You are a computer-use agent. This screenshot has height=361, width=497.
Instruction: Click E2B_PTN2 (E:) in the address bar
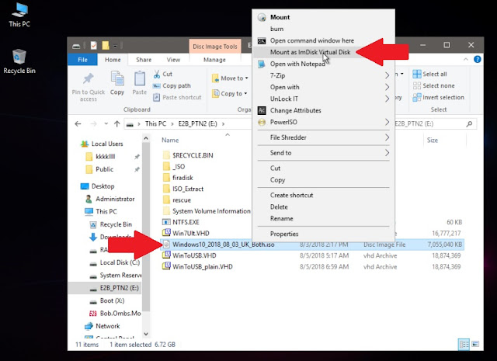[197, 123]
